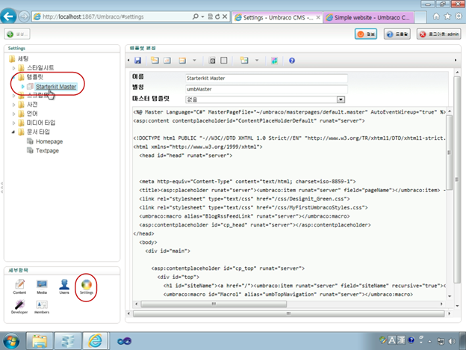Viewport: 466px width, 350px height.
Task: Expand the 스타일시트 folder
Action: 13,68
